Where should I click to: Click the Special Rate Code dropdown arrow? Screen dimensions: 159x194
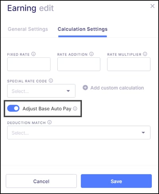[68, 91]
